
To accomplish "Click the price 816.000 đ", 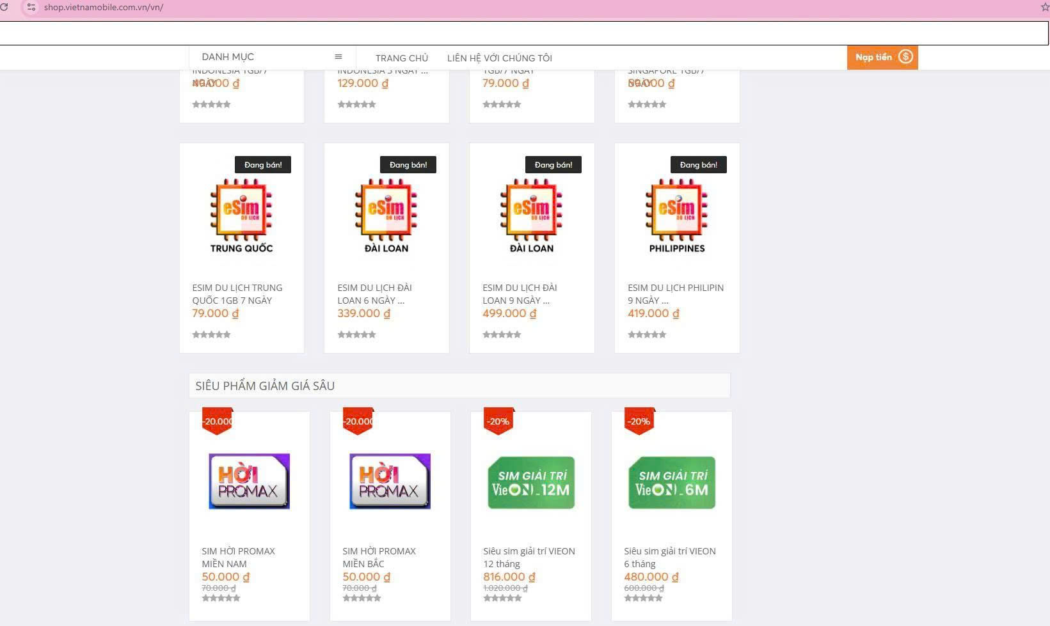I will coord(509,577).
